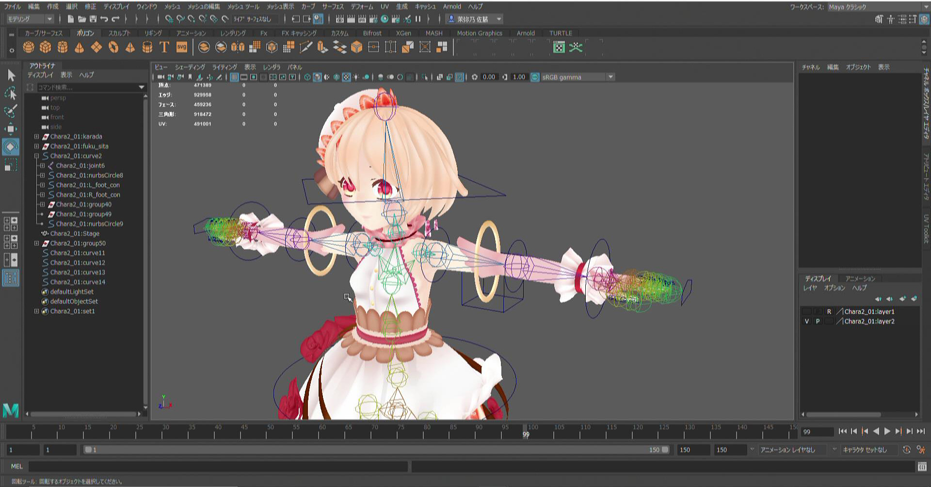Click the play forward button
This screenshot has width=931, height=487.
[887, 431]
